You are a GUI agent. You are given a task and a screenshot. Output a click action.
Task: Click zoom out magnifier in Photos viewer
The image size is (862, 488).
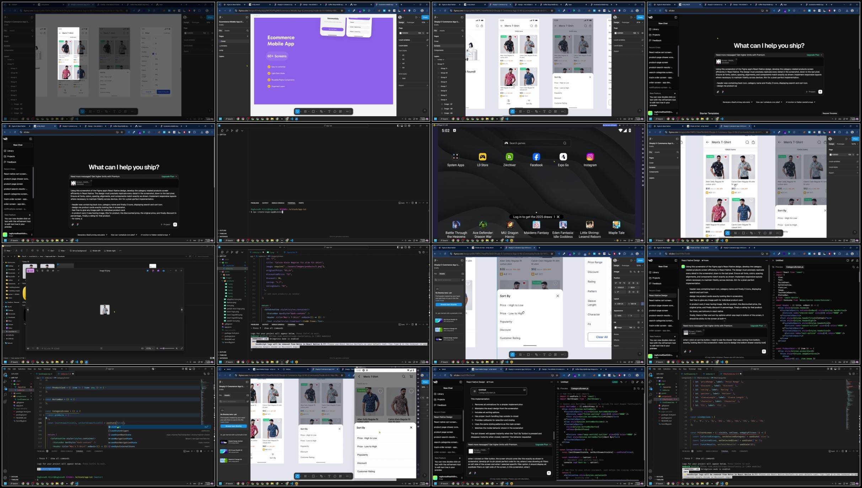point(157,348)
